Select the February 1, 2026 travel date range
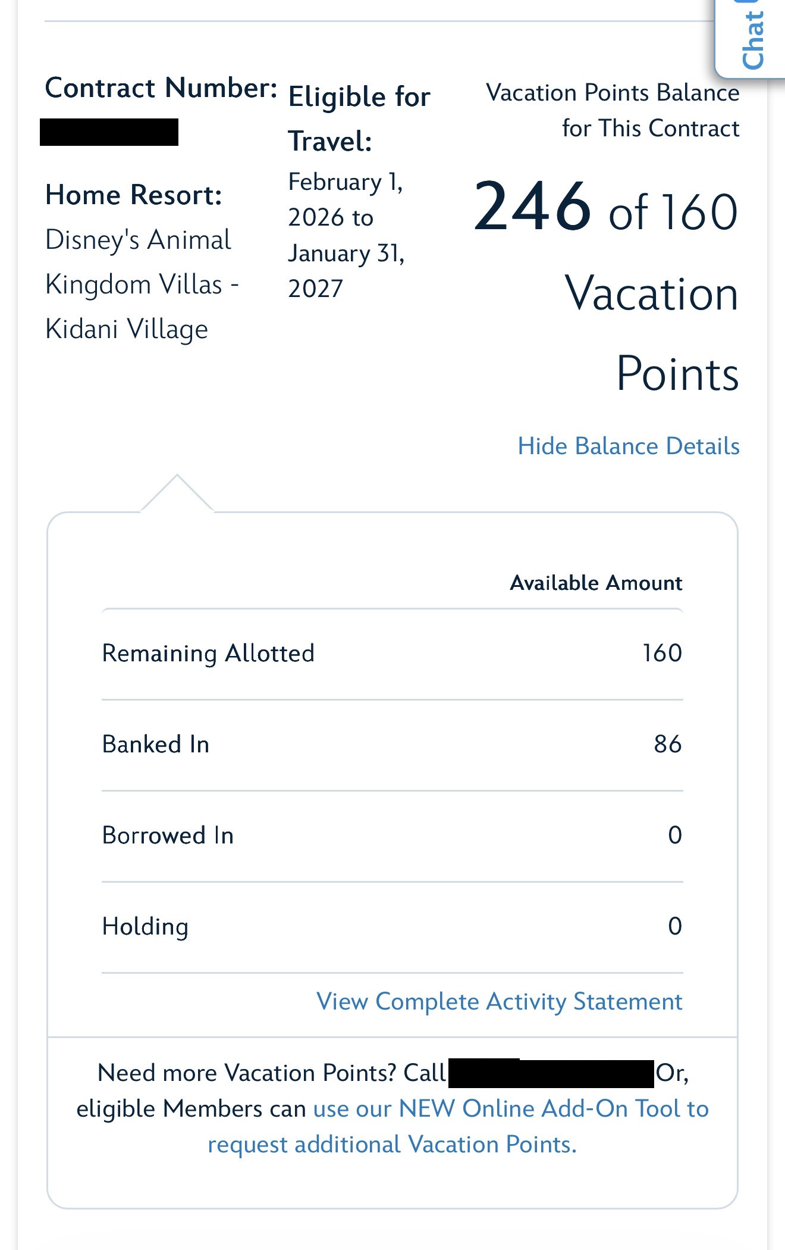Image resolution: width=785 pixels, height=1250 pixels. coord(346,235)
